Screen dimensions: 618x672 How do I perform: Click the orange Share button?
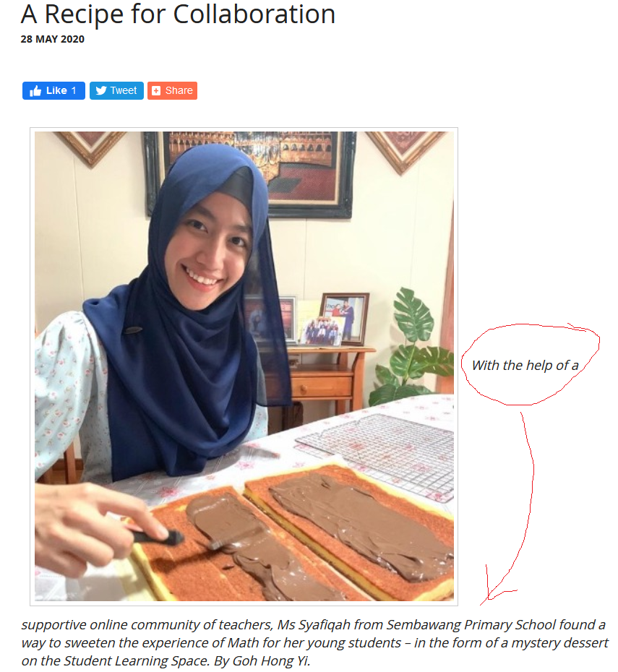click(172, 90)
